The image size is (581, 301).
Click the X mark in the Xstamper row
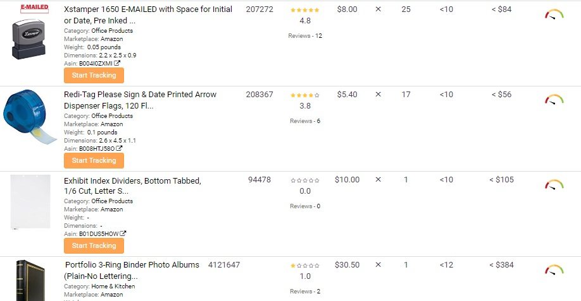tap(378, 9)
